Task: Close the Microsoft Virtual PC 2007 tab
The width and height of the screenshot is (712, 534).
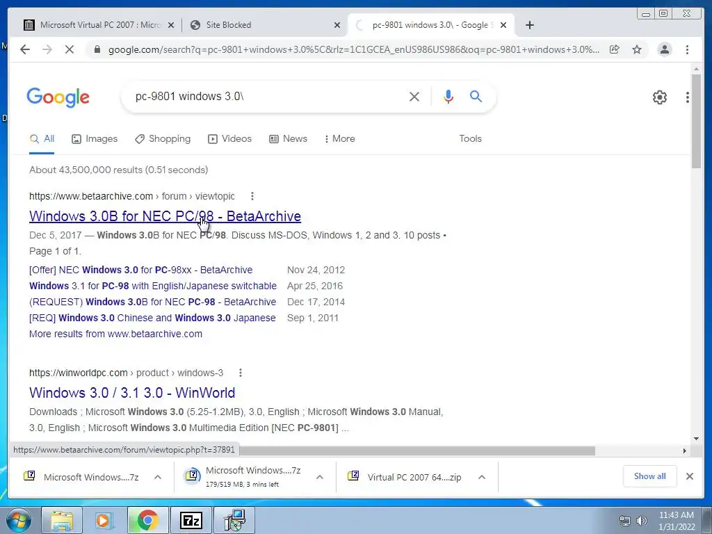Action: point(171,25)
